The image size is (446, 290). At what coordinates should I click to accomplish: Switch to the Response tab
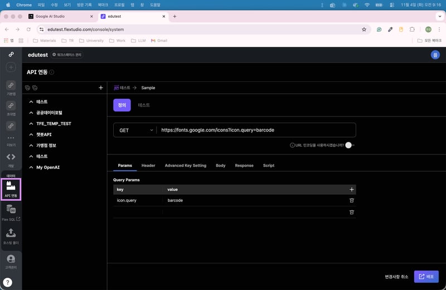pyautogui.click(x=244, y=166)
